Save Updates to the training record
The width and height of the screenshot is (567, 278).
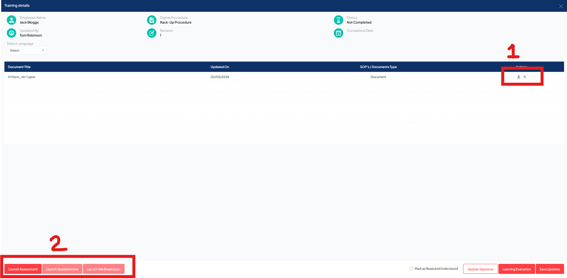tap(550, 269)
